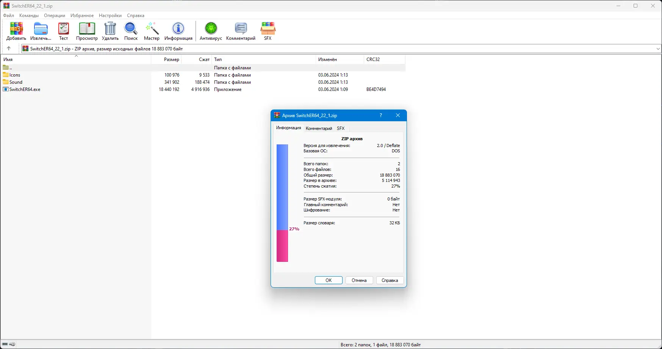Click the Извлечь (Extract) toolbar icon
This screenshot has height=349, width=662.
coord(41,29)
